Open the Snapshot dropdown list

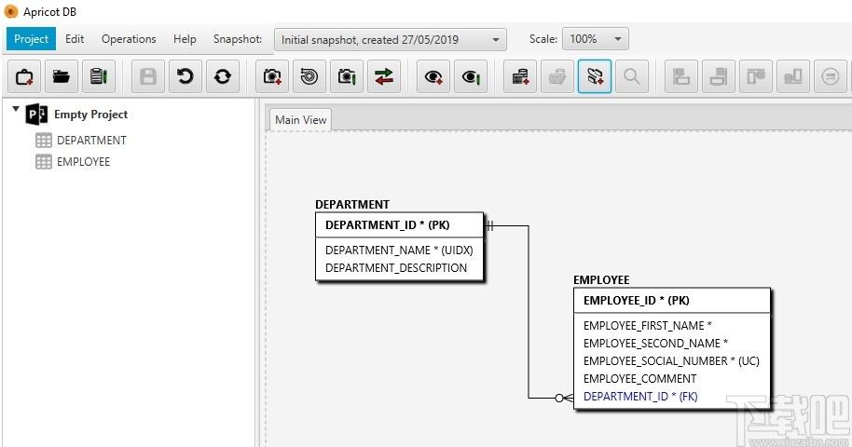click(x=391, y=40)
